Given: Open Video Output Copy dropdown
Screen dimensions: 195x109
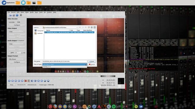Looking at the screenshot, I should (x=17, y=31).
